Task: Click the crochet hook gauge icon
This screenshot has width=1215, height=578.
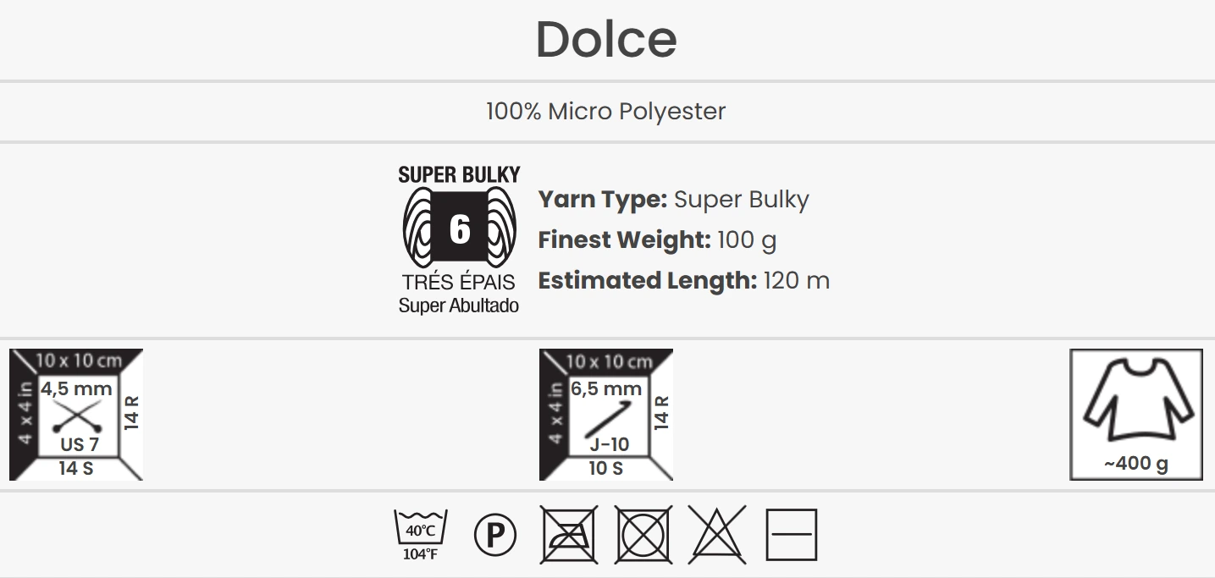Action: click(x=606, y=415)
